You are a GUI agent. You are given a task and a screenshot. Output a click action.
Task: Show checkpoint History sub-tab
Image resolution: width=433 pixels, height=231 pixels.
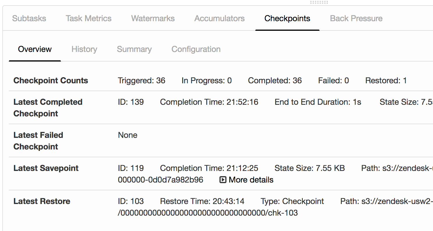[84, 49]
